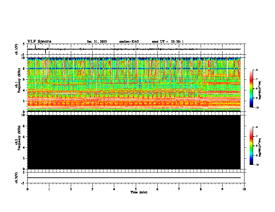Click time axis tick label '2'
Screen dimensions: 275x212
coord(71,189)
